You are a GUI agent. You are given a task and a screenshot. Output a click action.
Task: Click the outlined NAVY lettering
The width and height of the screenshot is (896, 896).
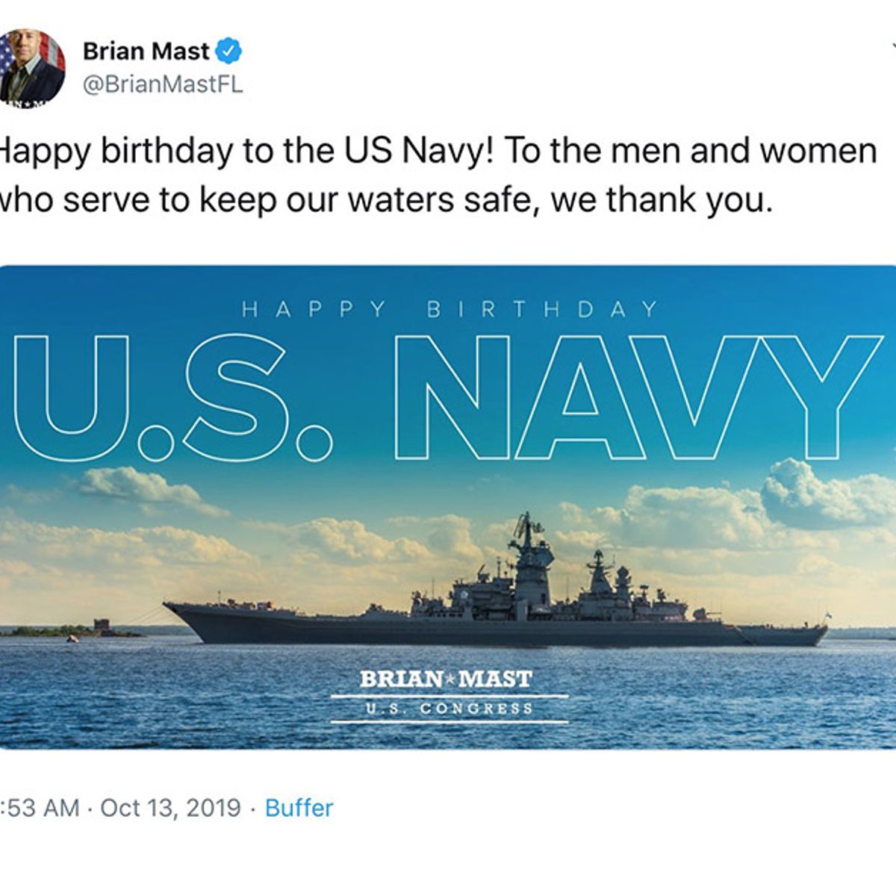click(637, 396)
